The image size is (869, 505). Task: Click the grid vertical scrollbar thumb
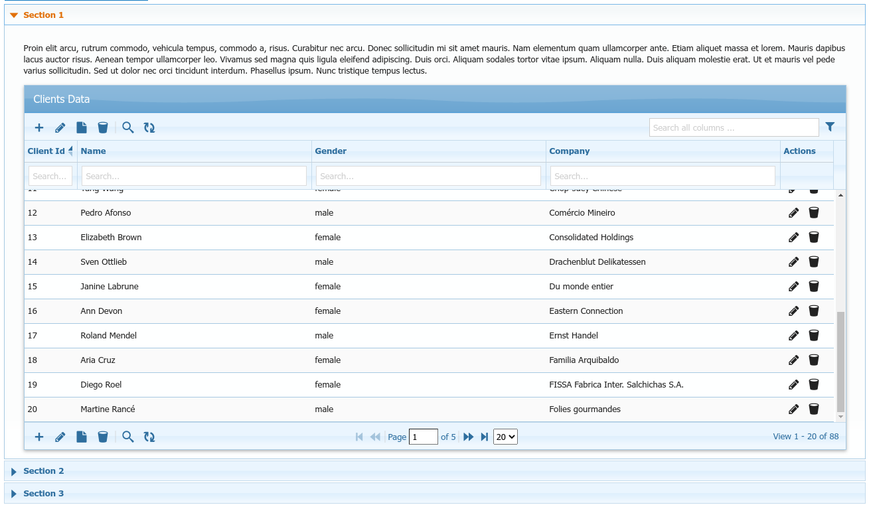pyautogui.click(x=840, y=362)
